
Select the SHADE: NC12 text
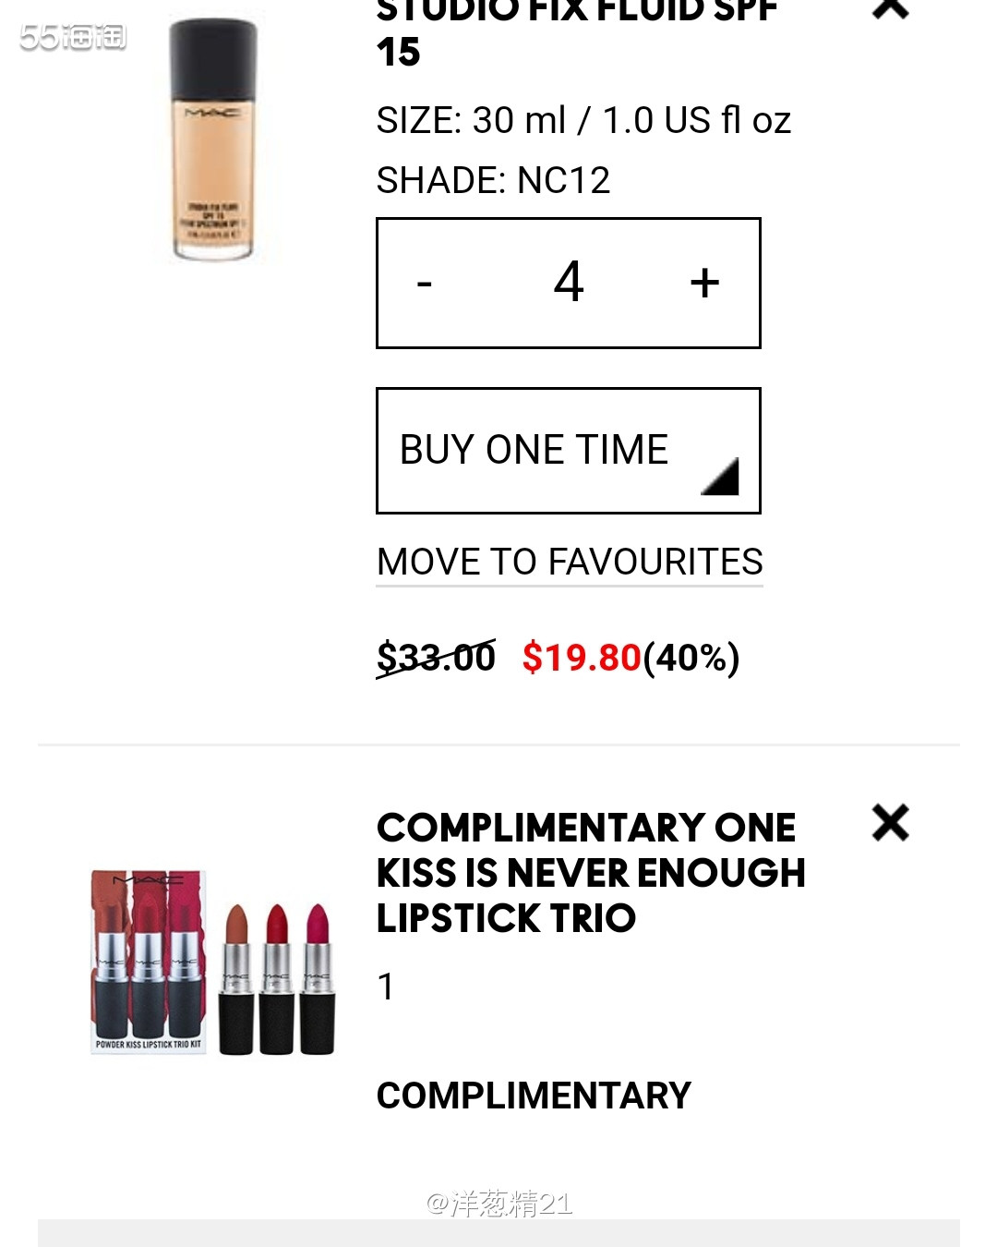pyautogui.click(x=493, y=180)
